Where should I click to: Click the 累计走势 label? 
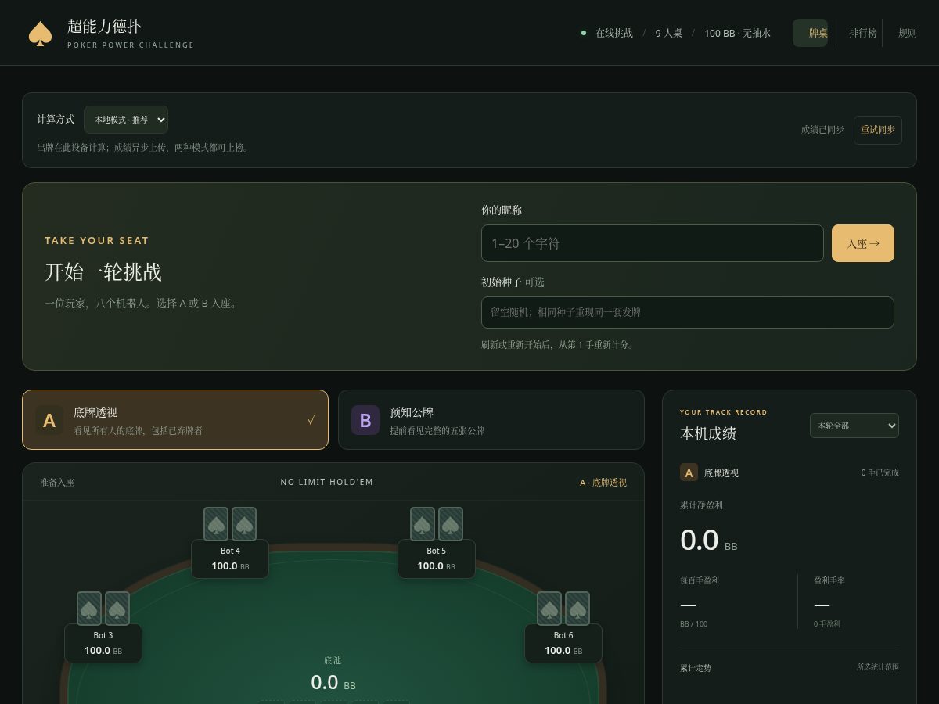696,668
